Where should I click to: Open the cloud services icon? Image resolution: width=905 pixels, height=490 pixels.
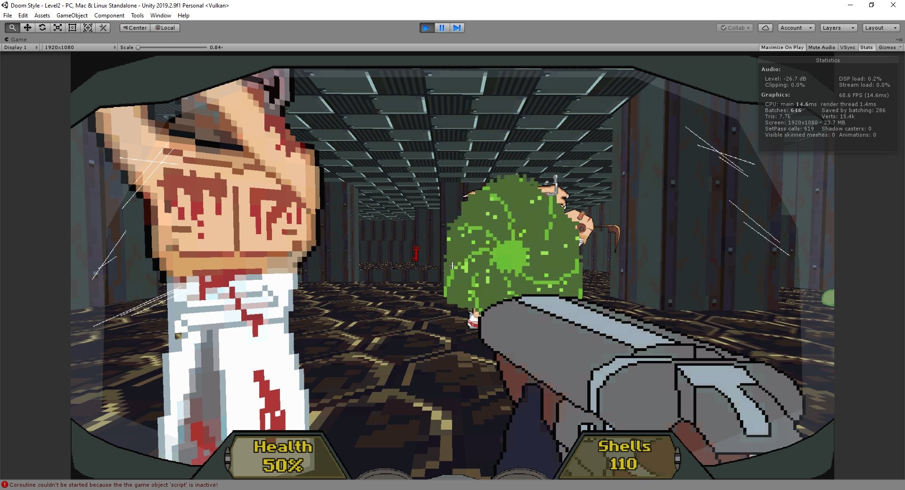point(765,28)
